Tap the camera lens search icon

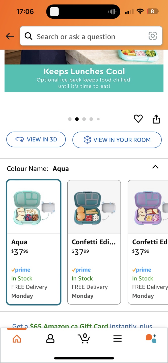point(153,36)
